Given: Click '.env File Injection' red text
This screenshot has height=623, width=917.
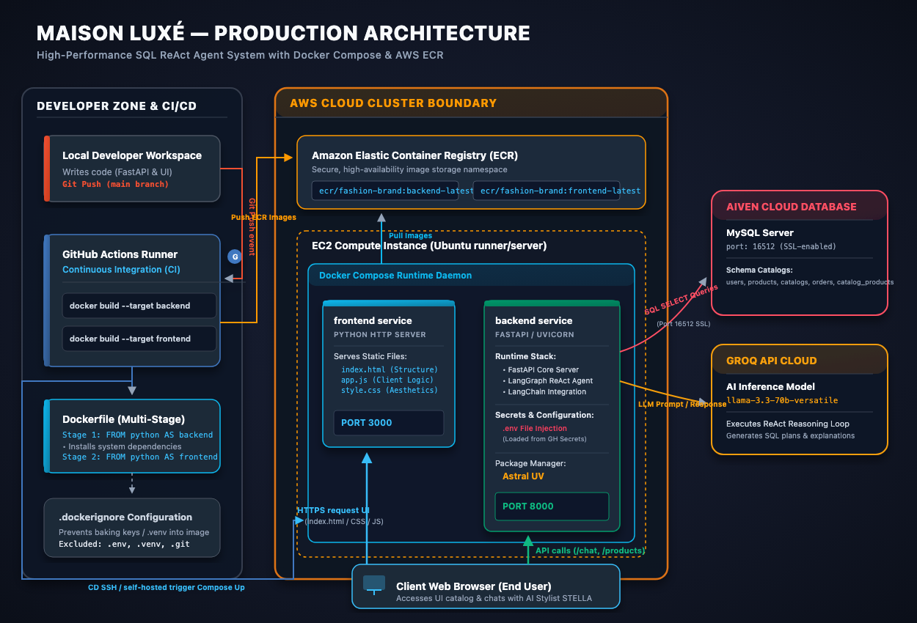Looking at the screenshot, I should coord(535,428).
